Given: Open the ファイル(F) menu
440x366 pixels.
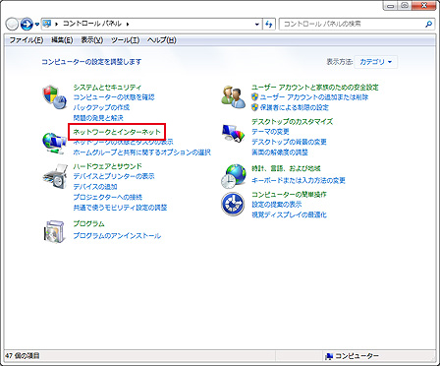Looking at the screenshot, I should coord(27,40).
